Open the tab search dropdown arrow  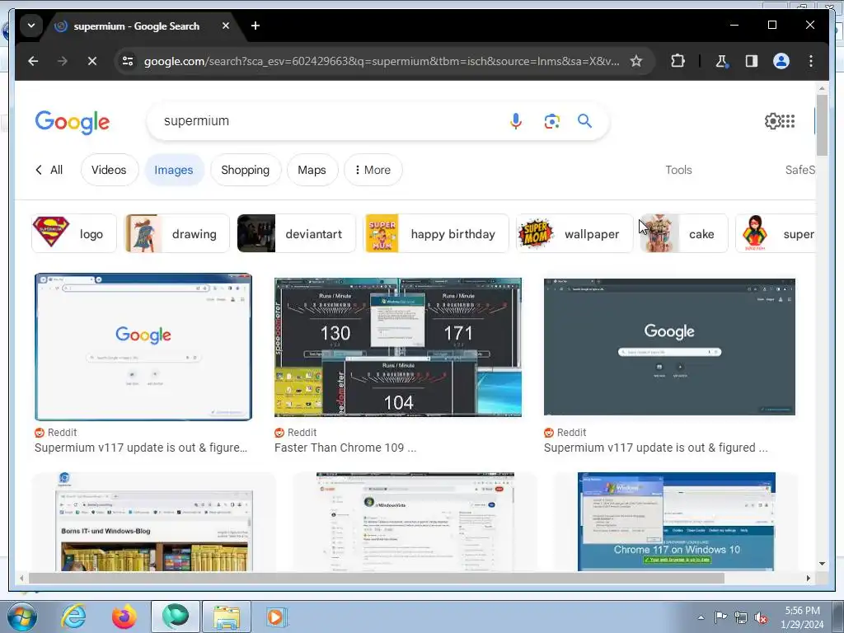coord(31,26)
